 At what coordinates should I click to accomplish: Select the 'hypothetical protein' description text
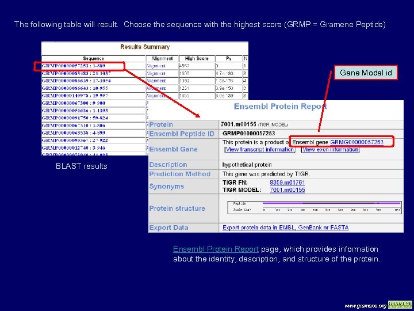pyautogui.click(x=247, y=165)
